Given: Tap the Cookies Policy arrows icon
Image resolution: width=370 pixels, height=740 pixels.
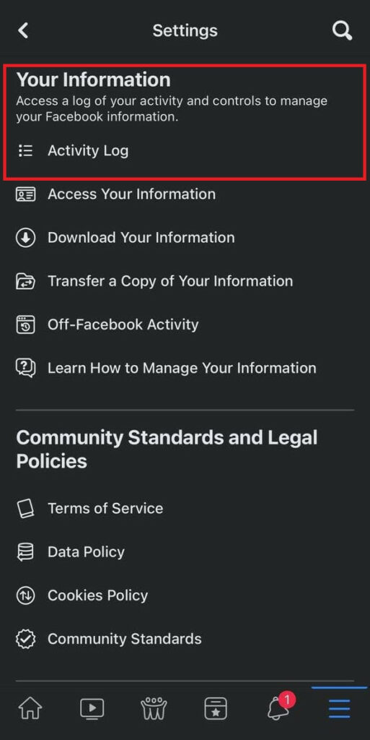Looking at the screenshot, I should pyautogui.click(x=25, y=595).
